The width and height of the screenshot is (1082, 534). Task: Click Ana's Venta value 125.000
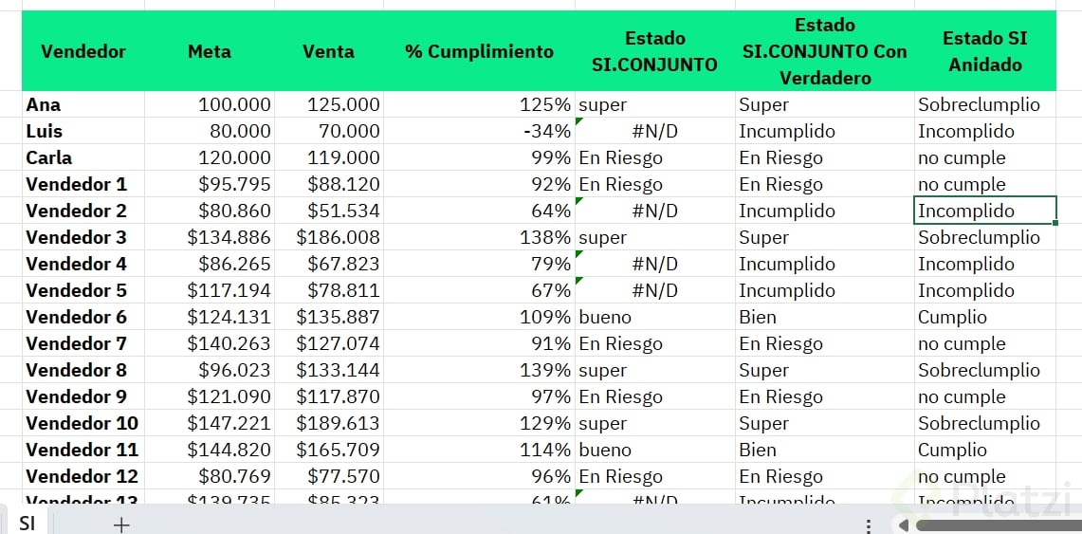(329, 104)
